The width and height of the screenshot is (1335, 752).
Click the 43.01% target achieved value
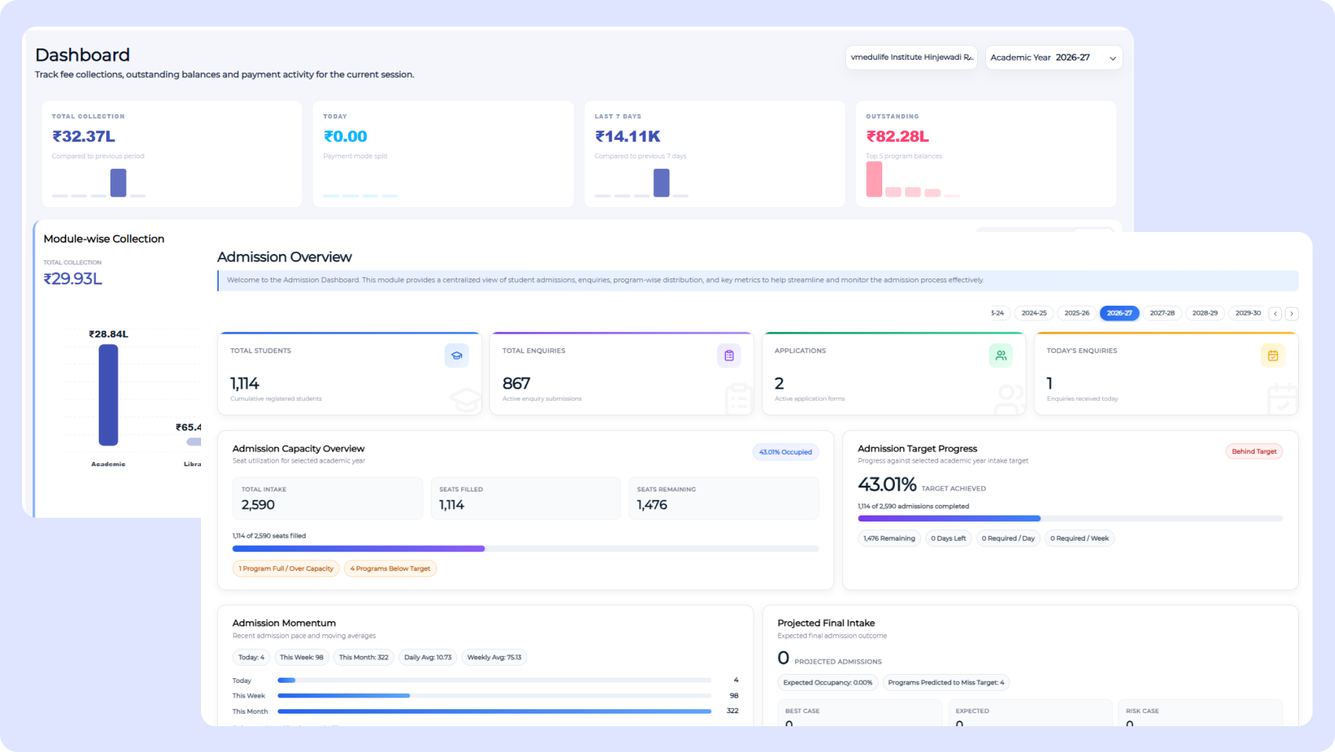tap(887, 485)
